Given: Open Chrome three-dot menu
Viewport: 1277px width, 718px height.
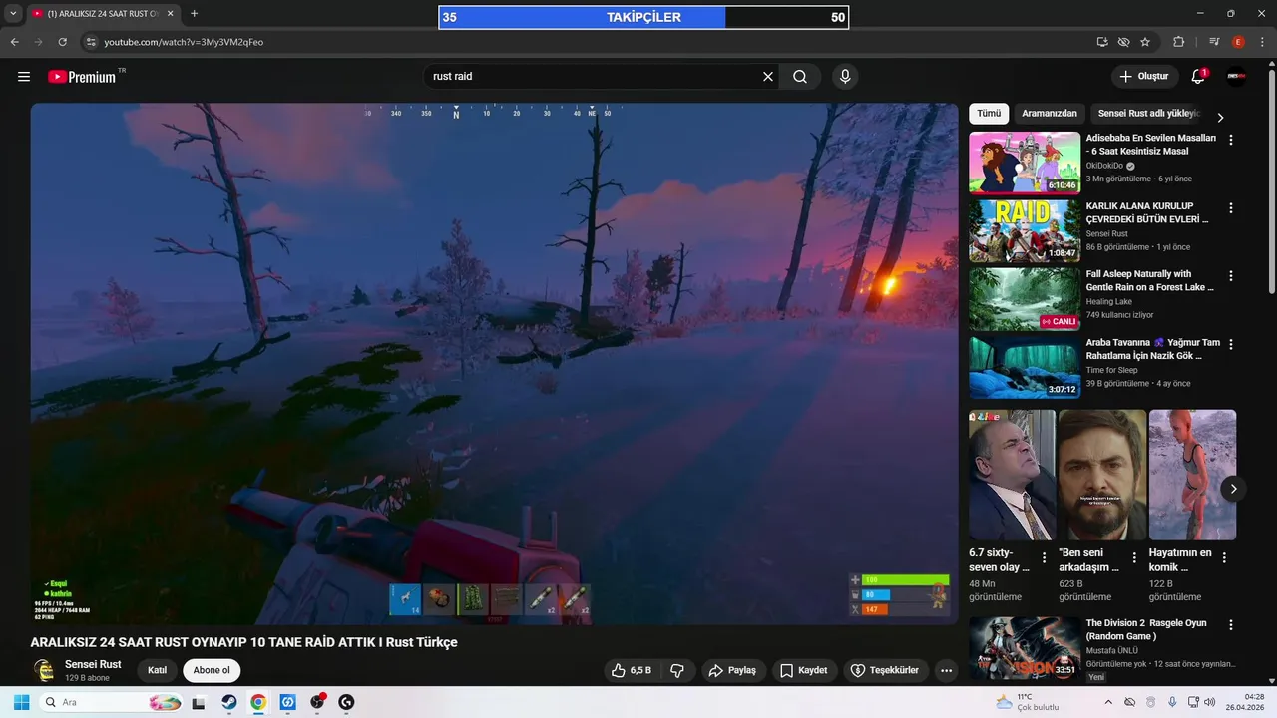Looking at the screenshot, I should coord(1263,42).
